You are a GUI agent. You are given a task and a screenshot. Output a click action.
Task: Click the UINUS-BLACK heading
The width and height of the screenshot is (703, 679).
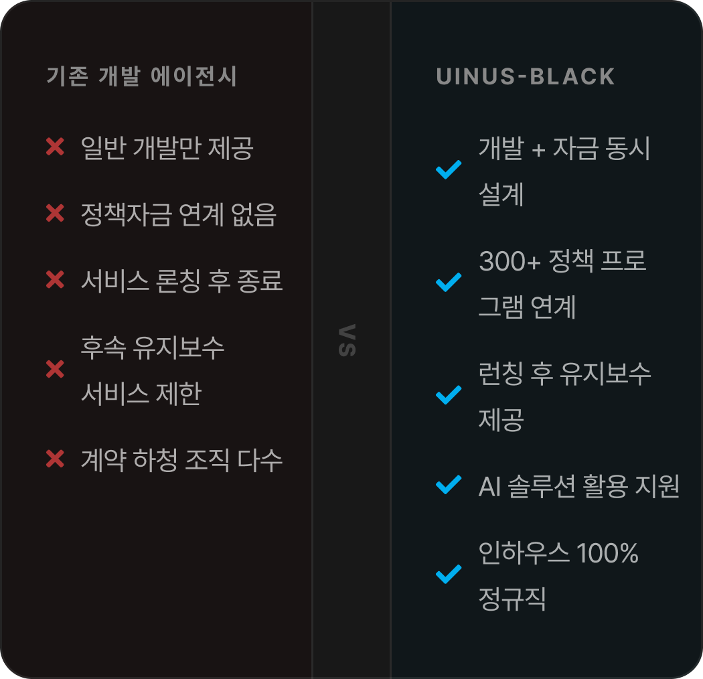coord(526,76)
